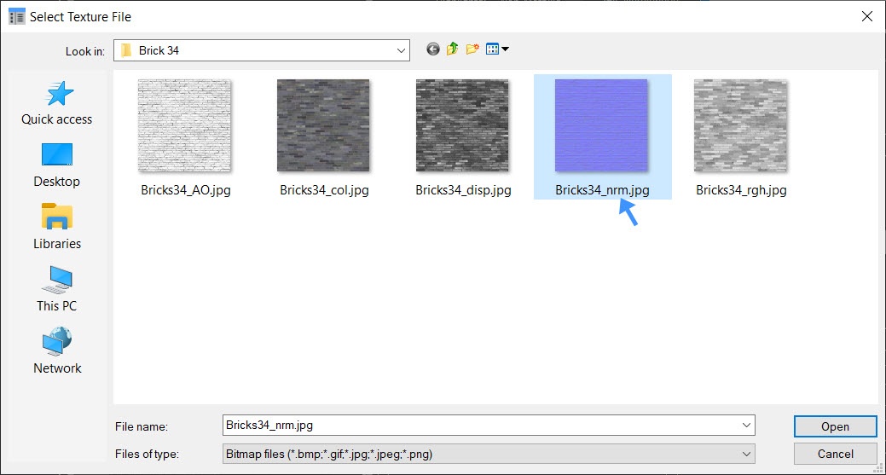This screenshot has width=886, height=475.
Task: Expand the view menu dropdown arrow
Action: coord(505,49)
